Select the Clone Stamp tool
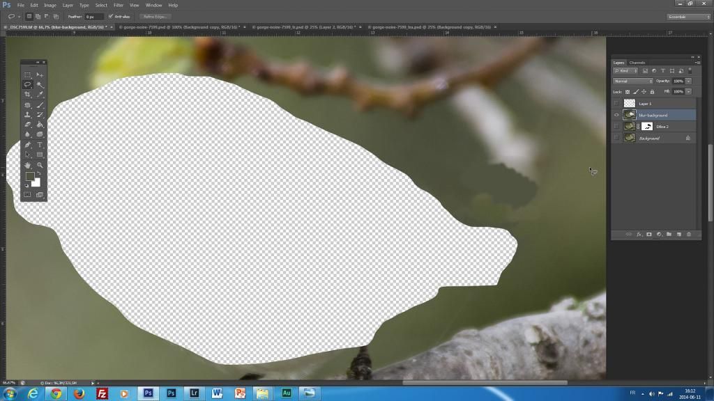This screenshot has width=714, height=401. [x=28, y=113]
